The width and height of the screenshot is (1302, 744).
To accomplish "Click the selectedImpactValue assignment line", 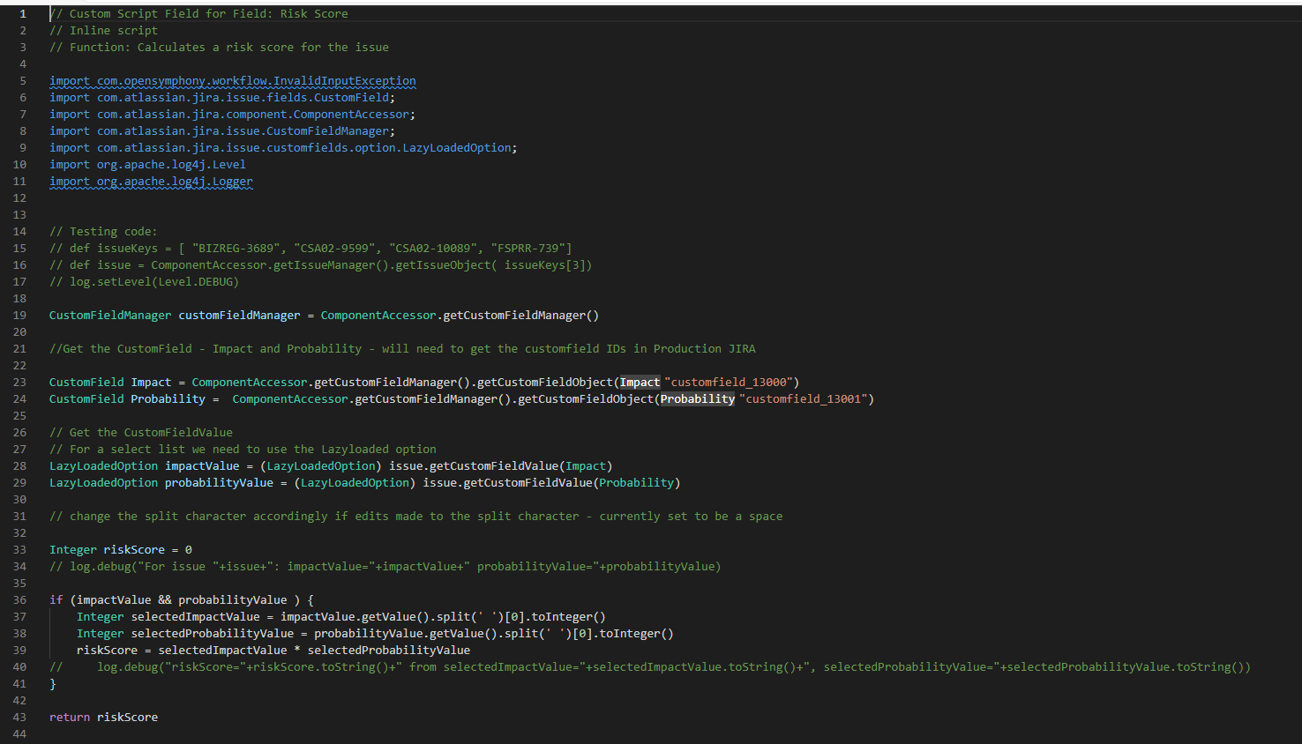I will tap(341, 617).
